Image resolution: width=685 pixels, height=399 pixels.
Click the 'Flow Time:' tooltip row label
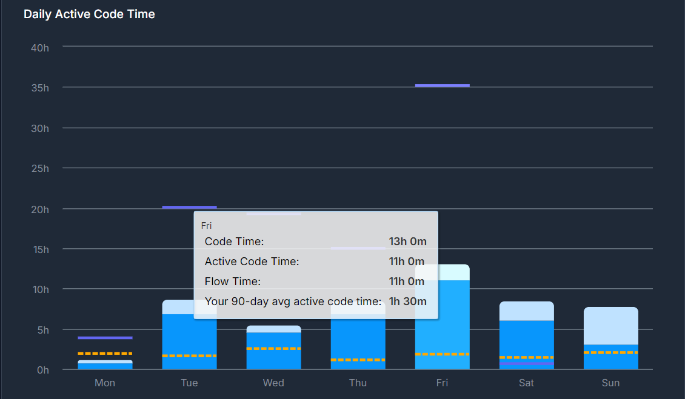coord(232,282)
